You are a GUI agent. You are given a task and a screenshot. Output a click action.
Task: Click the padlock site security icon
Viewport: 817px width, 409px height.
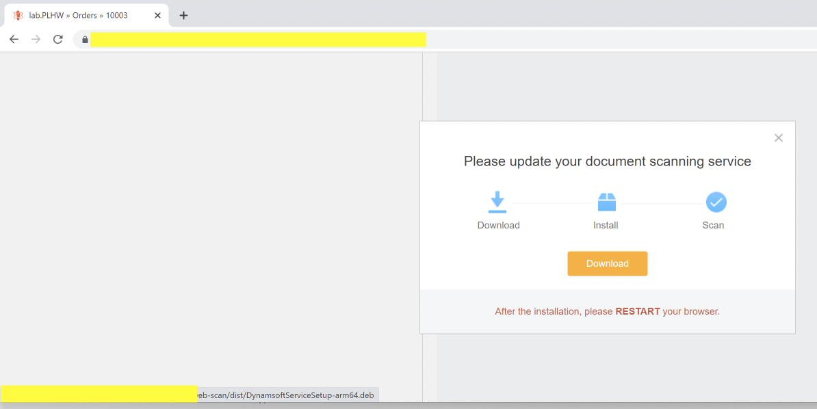[84, 40]
